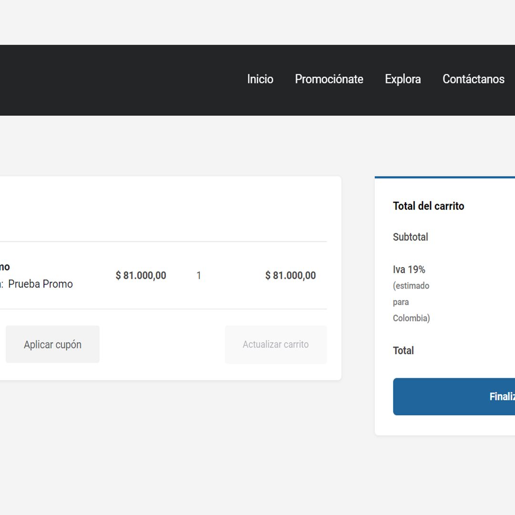Click the Prueba Promo product text

pos(41,284)
